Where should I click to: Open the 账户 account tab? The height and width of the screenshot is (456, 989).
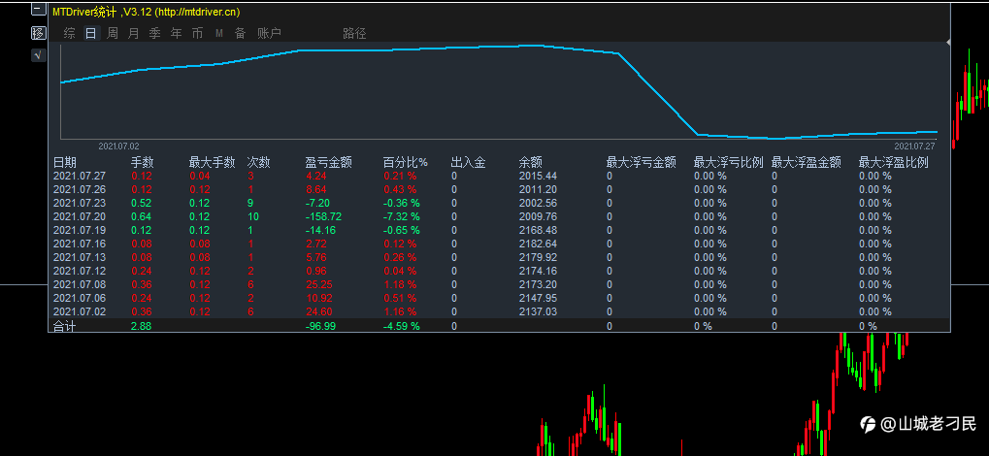pyautogui.click(x=269, y=33)
